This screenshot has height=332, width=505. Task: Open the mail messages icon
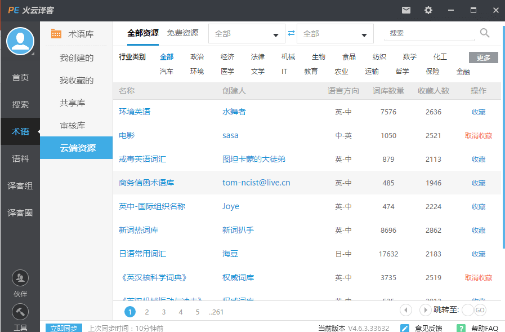point(406,10)
